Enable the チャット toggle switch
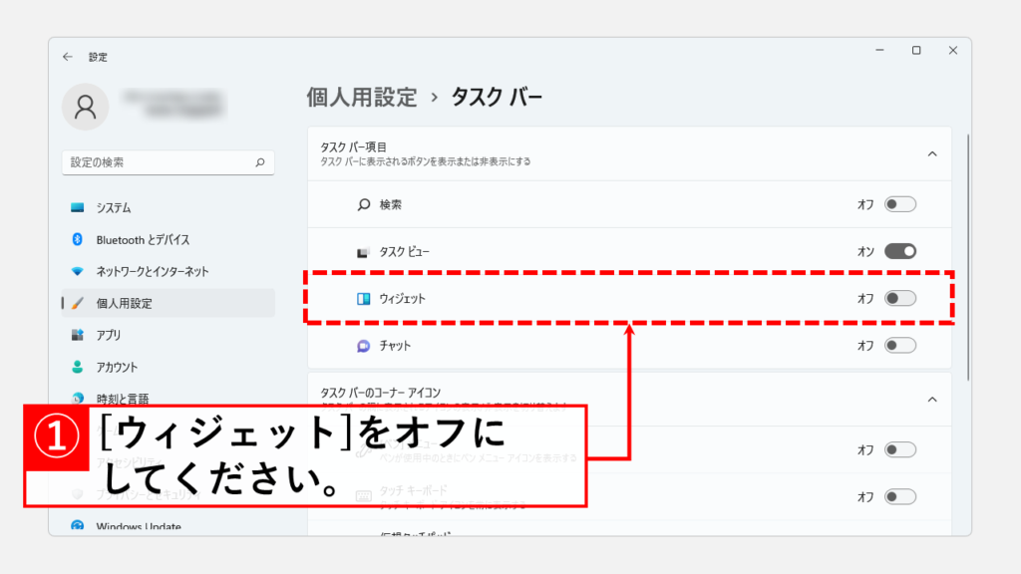 click(x=899, y=346)
